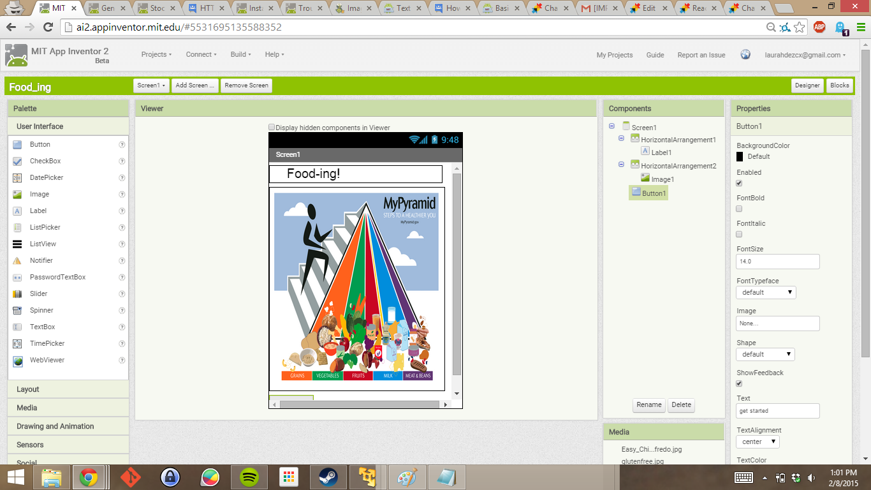Click the Windows Start button
This screenshot has height=490, width=871.
tap(16, 477)
